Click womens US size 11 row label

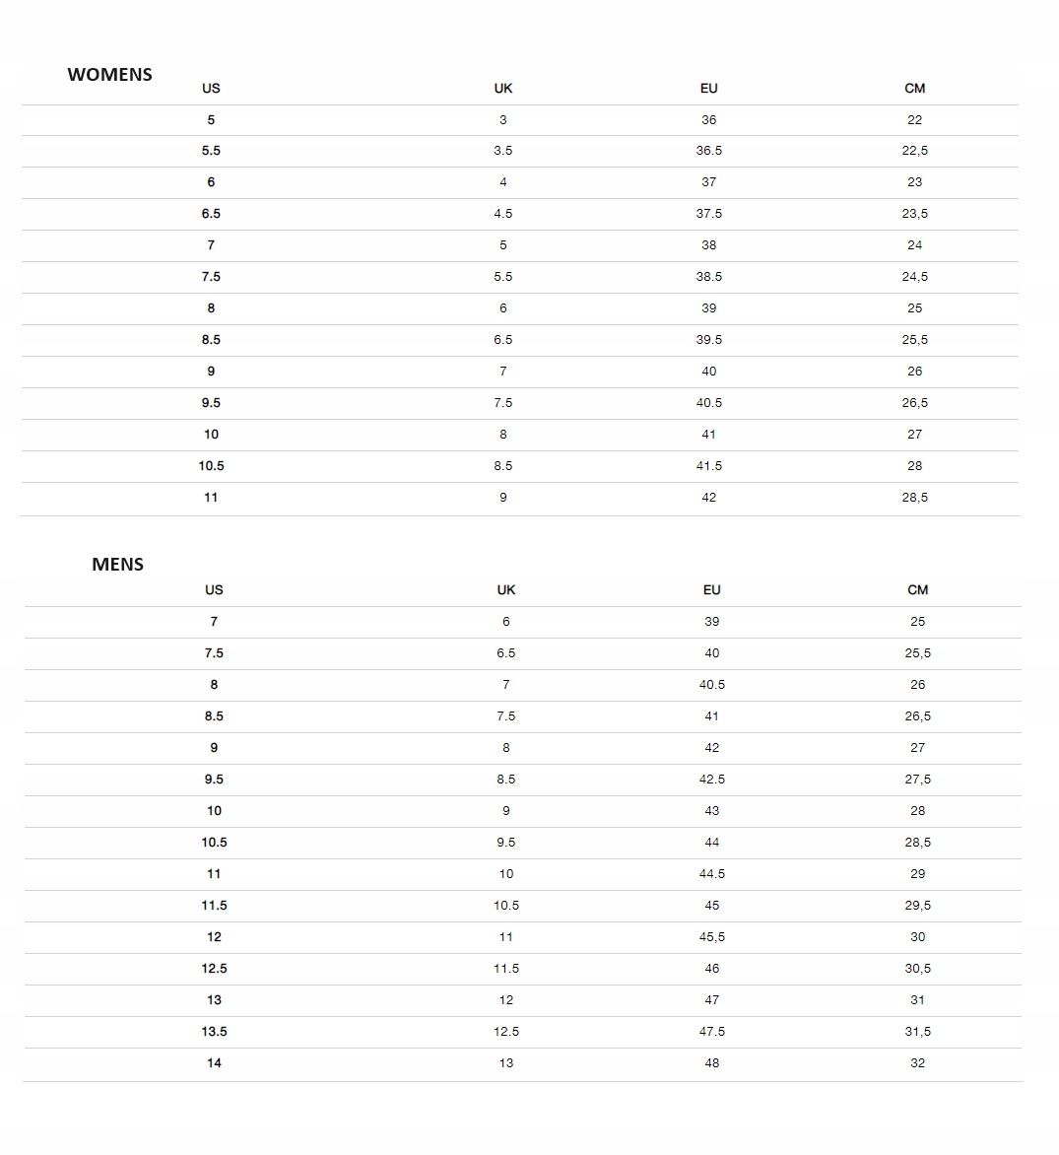click(x=211, y=498)
